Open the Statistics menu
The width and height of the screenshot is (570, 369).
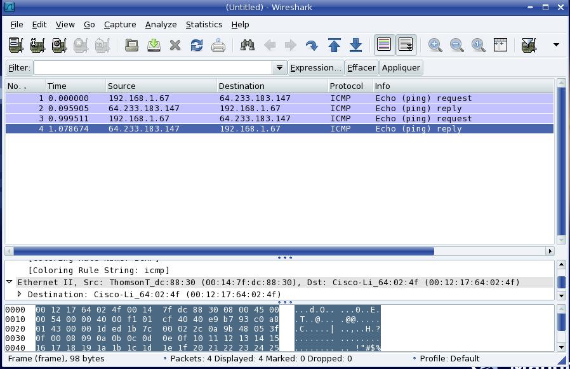[x=204, y=24]
